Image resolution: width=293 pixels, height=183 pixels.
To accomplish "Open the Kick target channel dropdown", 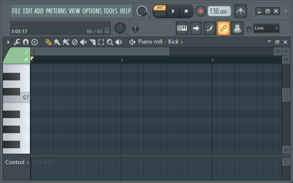I will coord(182,42).
